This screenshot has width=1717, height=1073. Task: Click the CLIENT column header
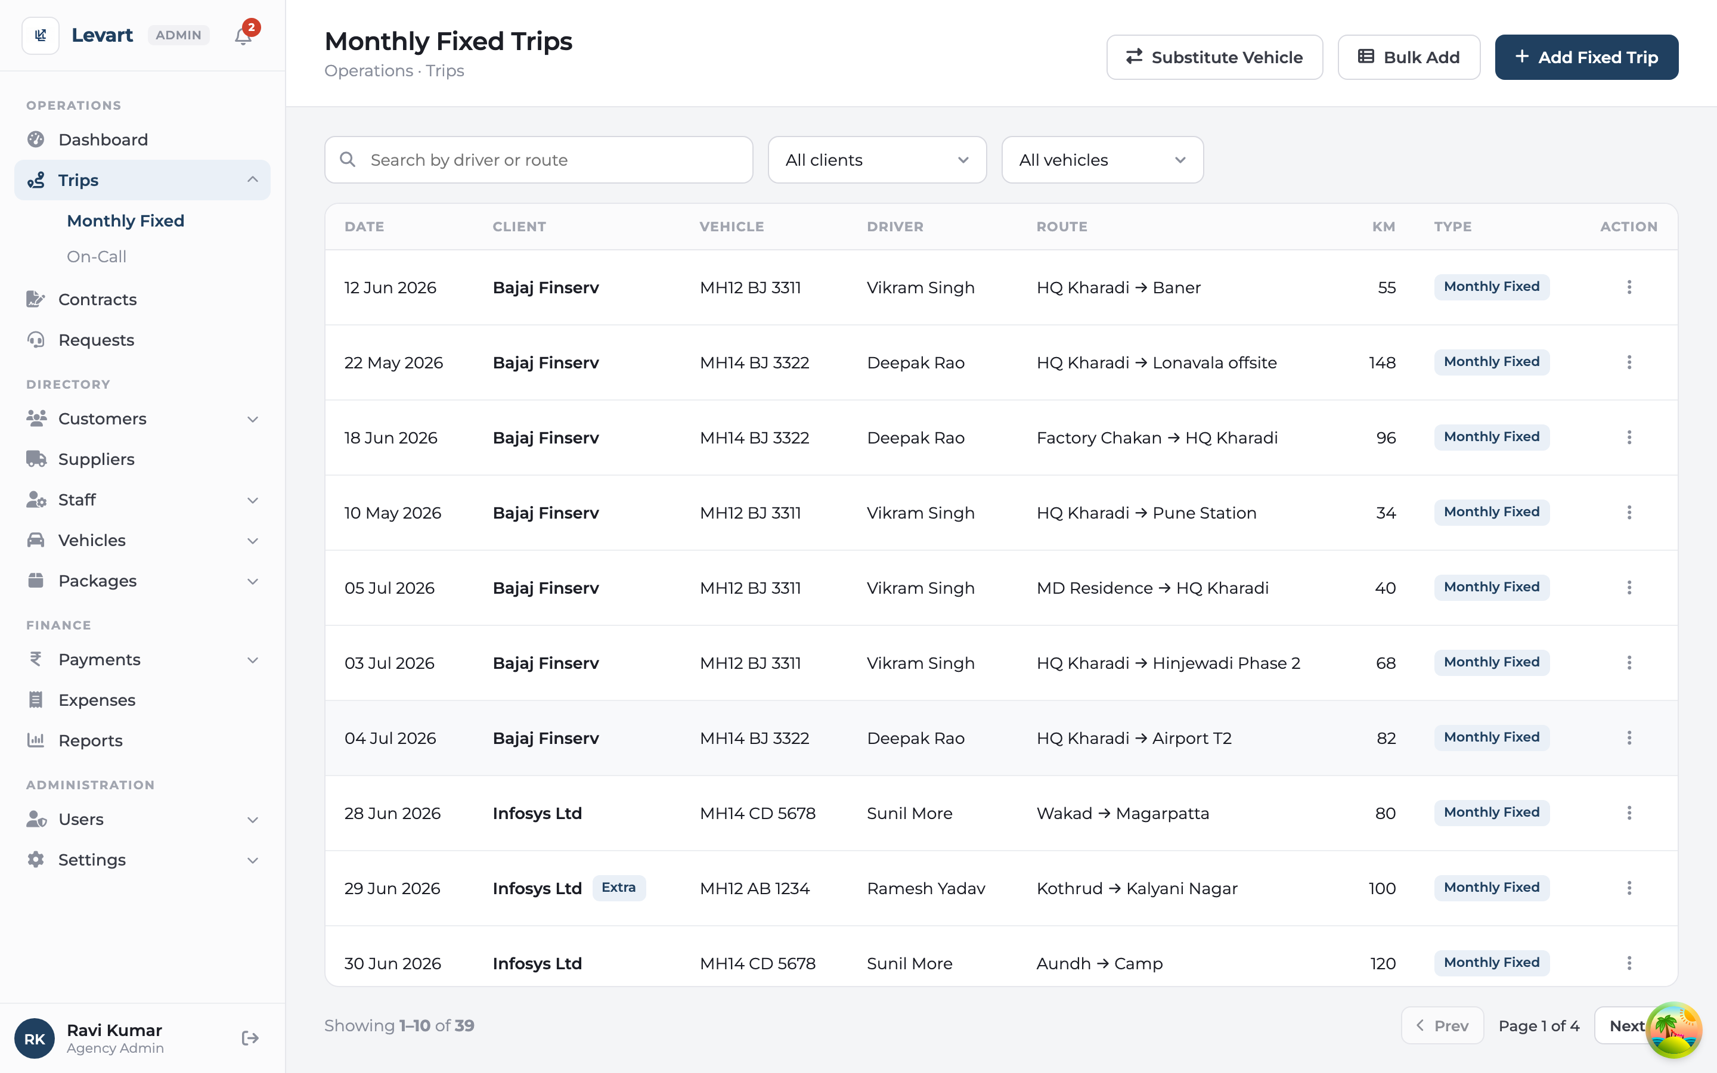pyautogui.click(x=519, y=227)
